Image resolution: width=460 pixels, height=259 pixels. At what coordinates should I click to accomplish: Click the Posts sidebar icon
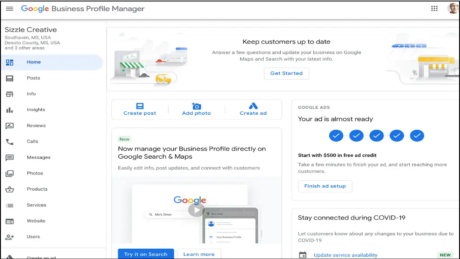[x=9, y=78]
